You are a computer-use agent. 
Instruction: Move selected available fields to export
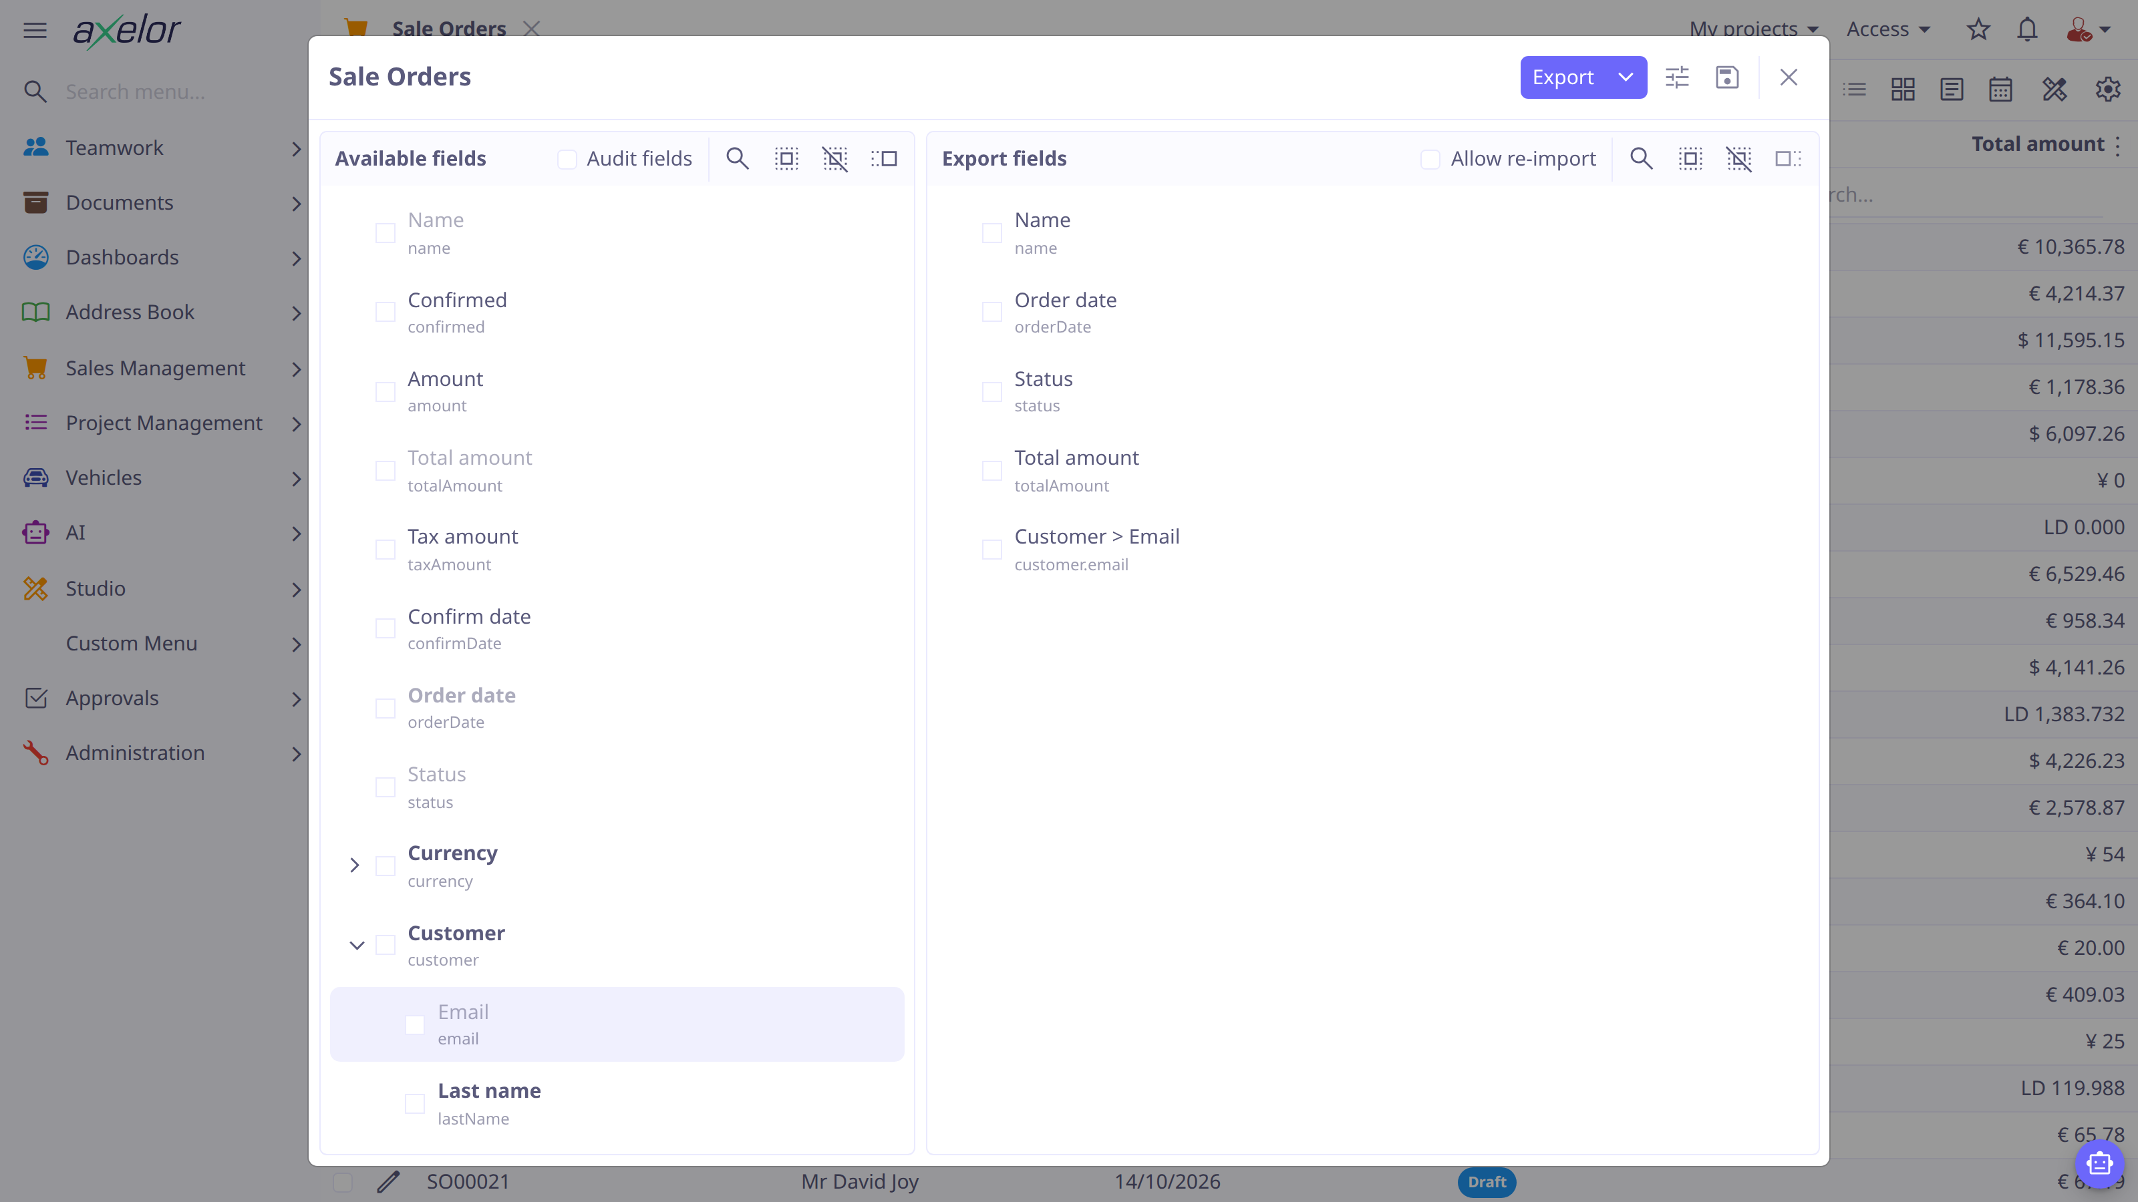[x=884, y=158]
